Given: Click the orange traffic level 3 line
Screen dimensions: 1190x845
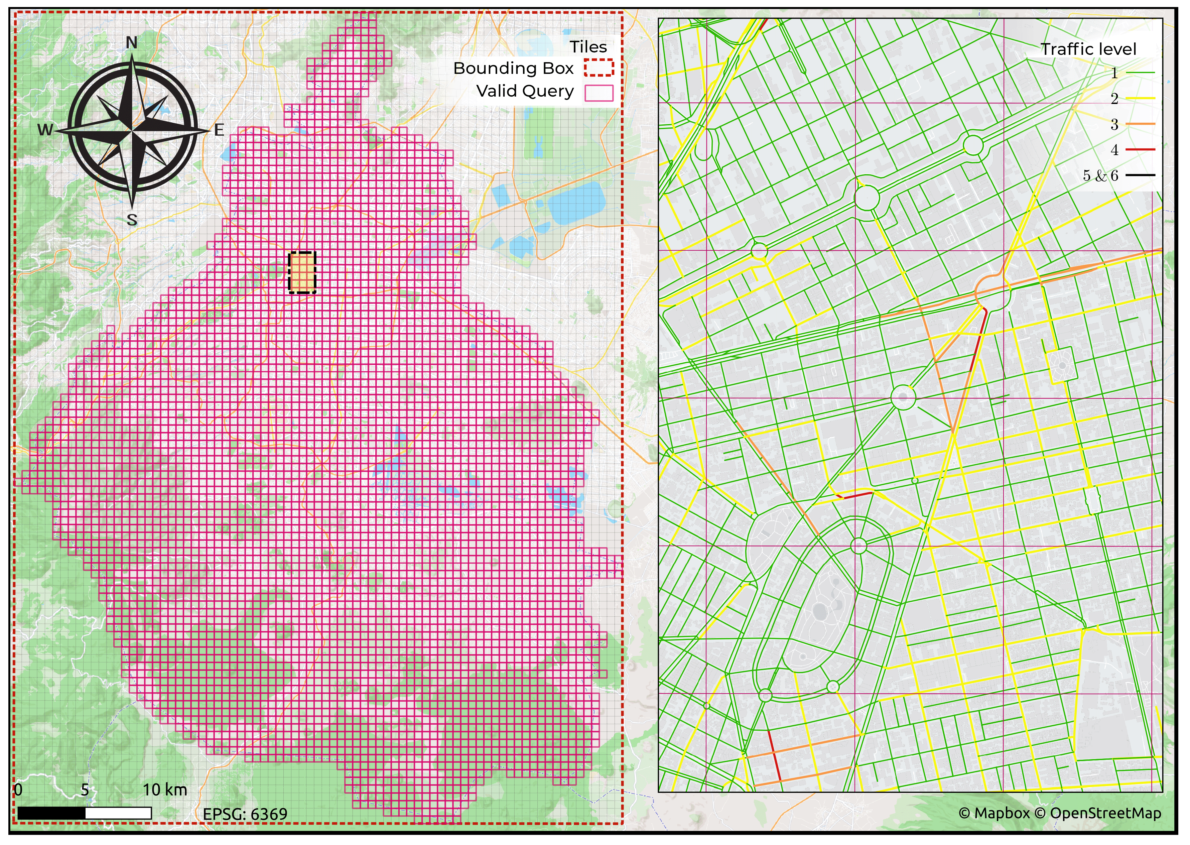Looking at the screenshot, I should coord(1140,124).
